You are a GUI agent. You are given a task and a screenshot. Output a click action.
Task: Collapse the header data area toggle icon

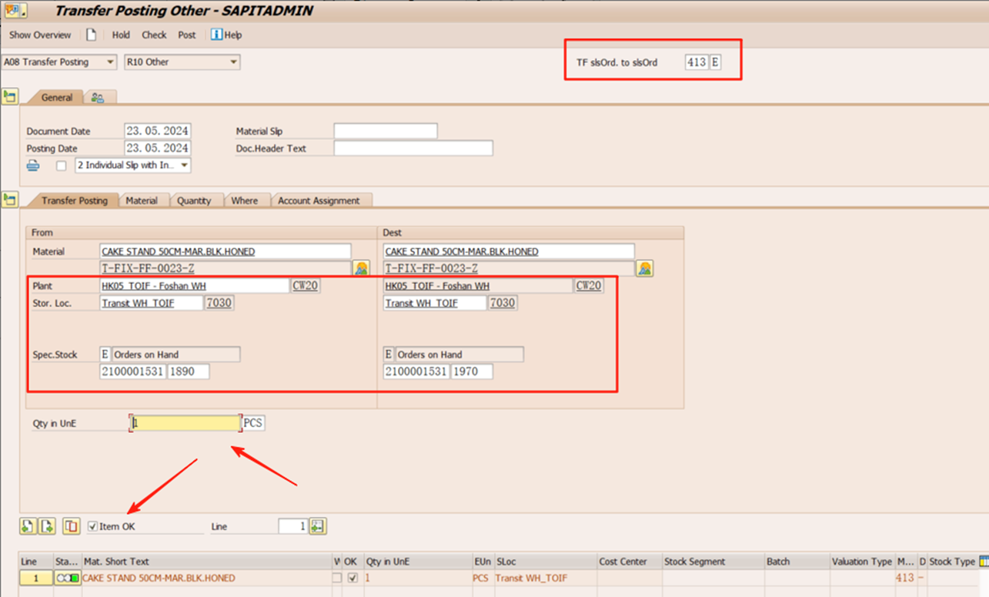[x=10, y=96]
